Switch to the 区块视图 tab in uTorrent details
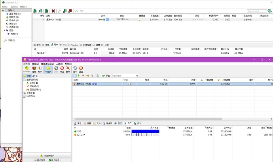Viewport: 273px width, 162px height. coord(86,45)
